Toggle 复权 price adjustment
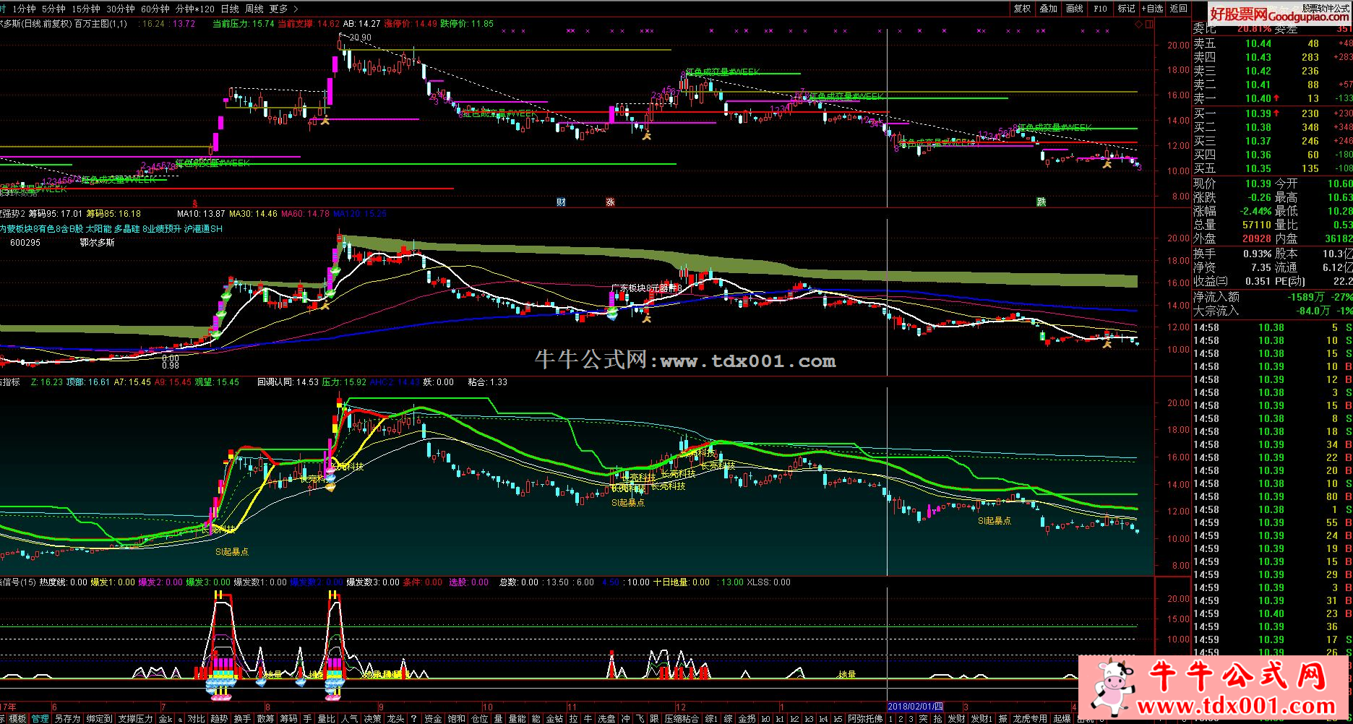The image size is (1353, 724). point(1022,9)
